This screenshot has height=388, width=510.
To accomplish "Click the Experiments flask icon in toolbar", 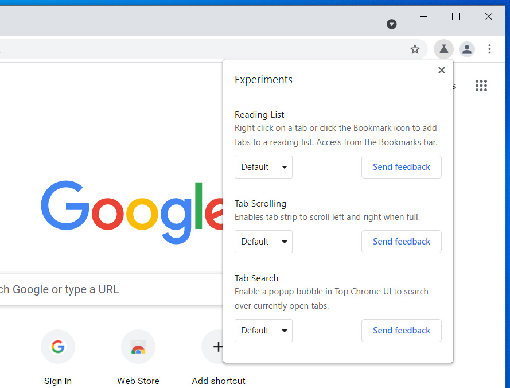I will tap(443, 49).
